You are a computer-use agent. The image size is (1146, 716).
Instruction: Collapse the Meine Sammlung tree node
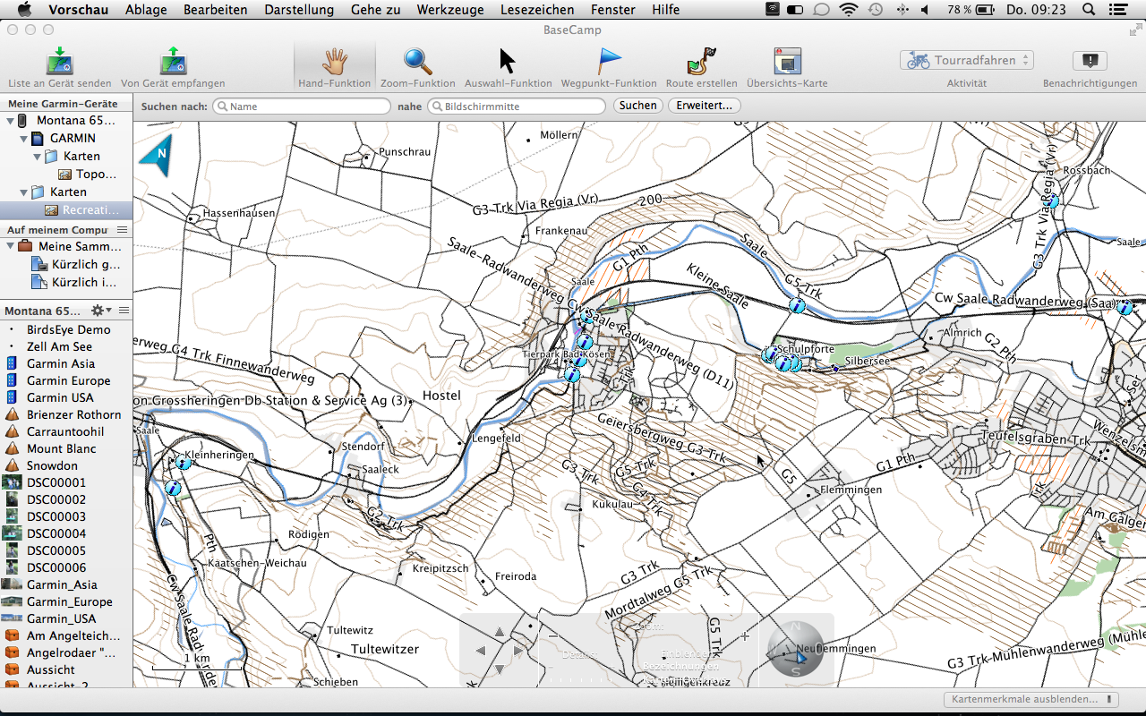(10, 246)
